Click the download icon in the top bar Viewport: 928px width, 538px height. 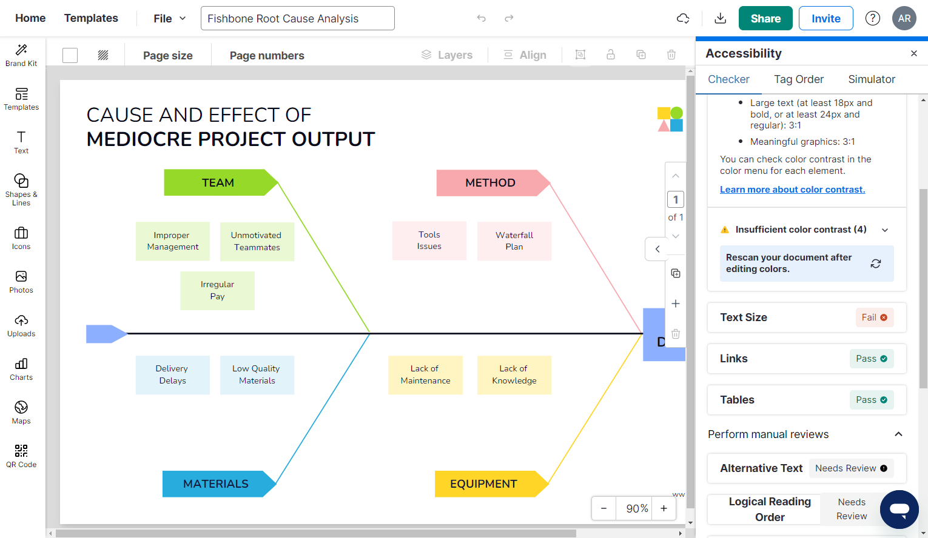tap(719, 18)
